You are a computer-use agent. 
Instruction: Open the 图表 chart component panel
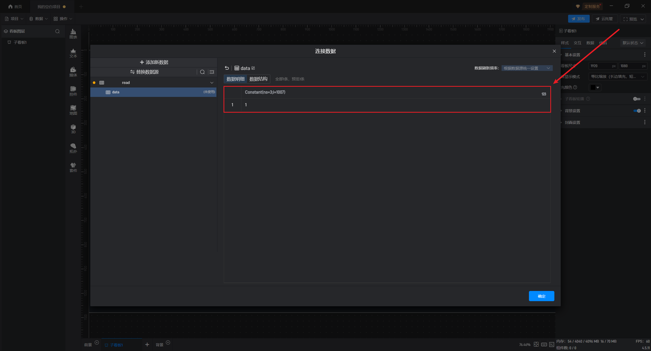pos(73,34)
